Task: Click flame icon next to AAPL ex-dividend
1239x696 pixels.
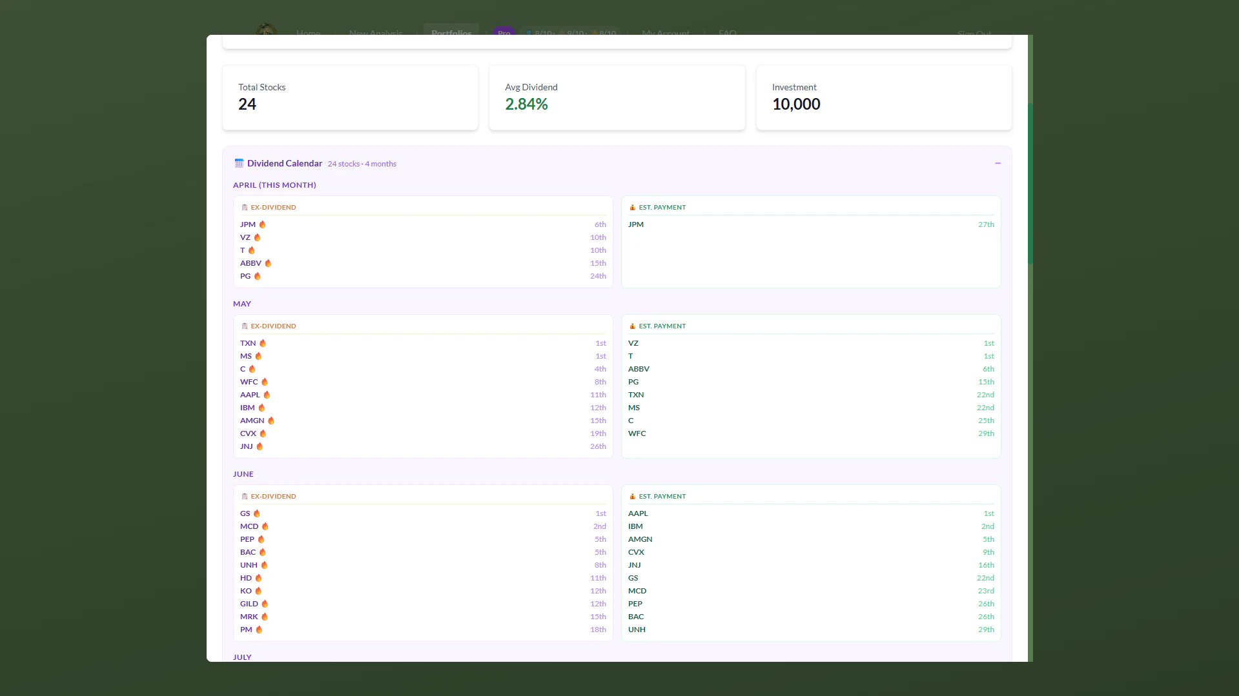Action: pos(267,395)
